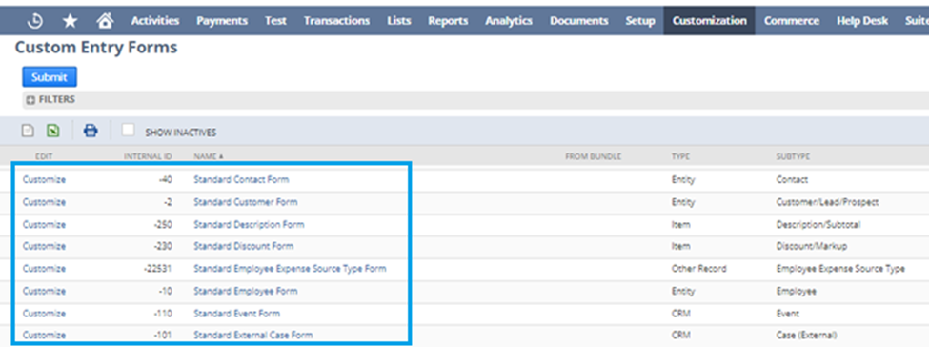Viewport: 929px width, 347px height.
Task: Open the Transactions menu
Action: [x=336, y=21]
